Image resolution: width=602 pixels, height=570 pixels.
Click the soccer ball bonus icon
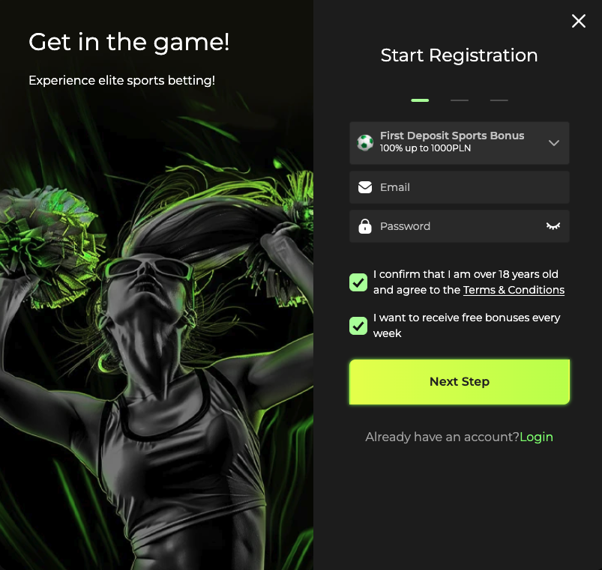pos(365,143)
